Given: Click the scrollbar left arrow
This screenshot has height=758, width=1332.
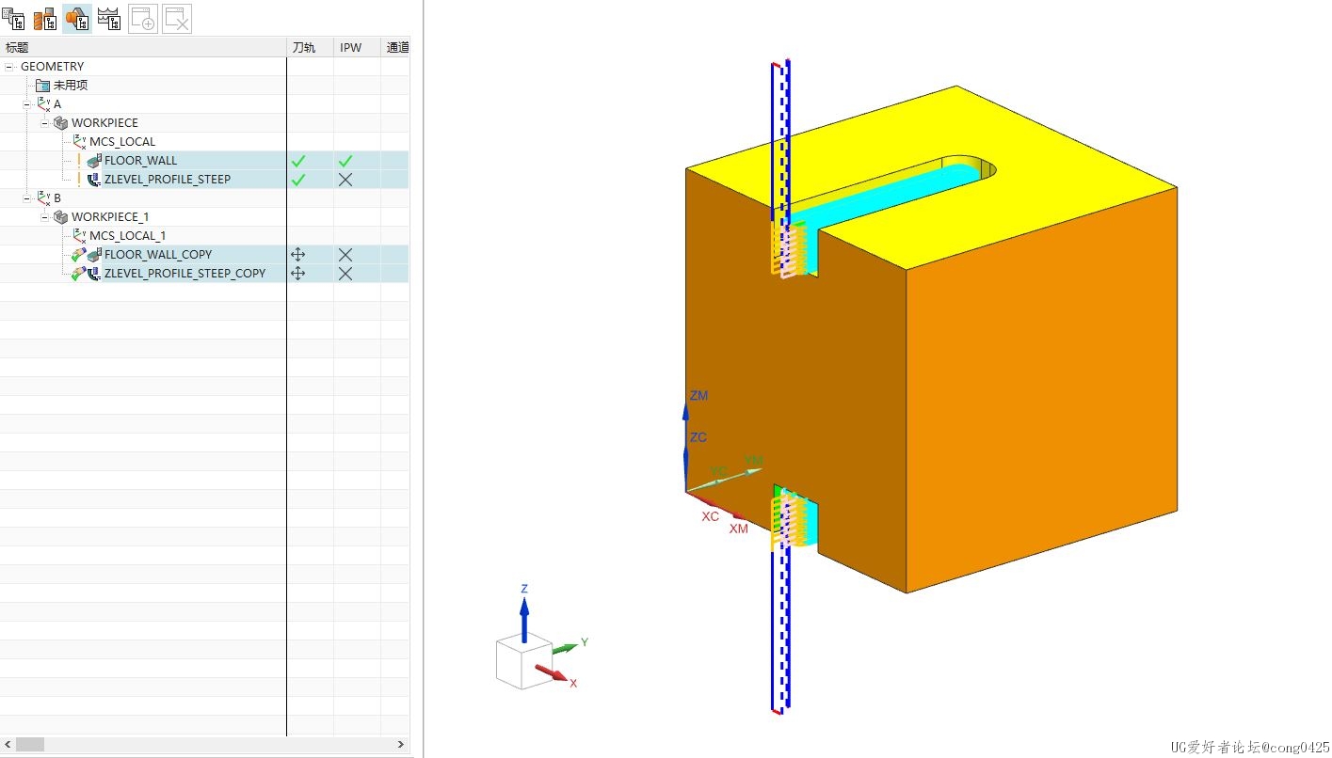Looking at the screenshot, I should [x=7, y=744].
